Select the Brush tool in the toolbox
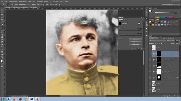This screenshot has height=101, width=181. point(2,27)
